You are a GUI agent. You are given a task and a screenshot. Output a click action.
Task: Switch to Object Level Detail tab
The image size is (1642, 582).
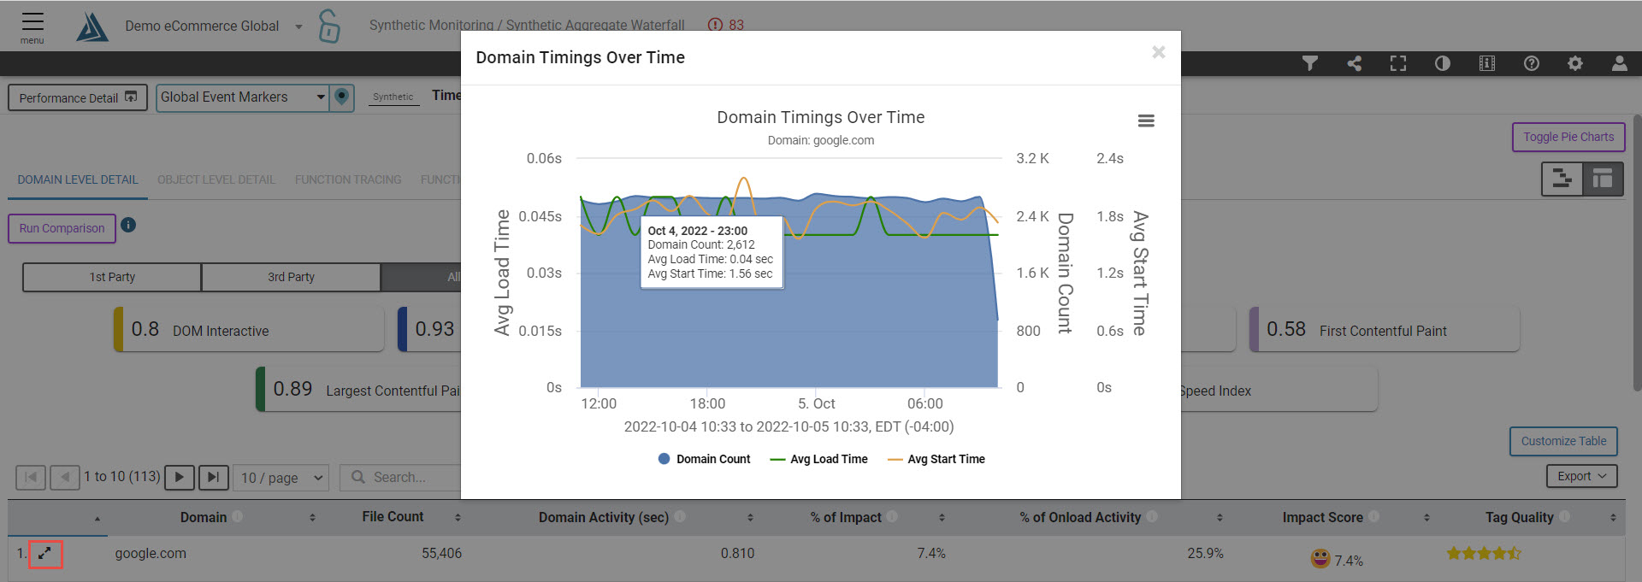pyautogui.click(x=216, y=179)
